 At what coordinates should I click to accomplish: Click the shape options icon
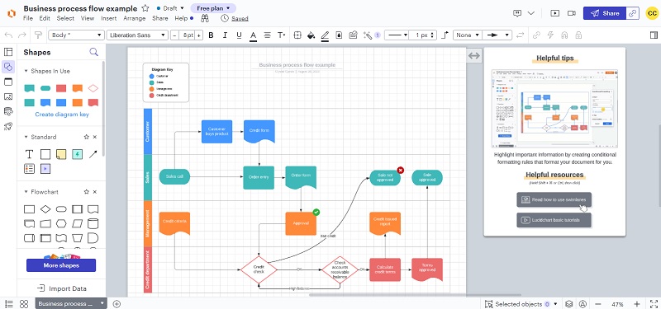coord(297,35)
